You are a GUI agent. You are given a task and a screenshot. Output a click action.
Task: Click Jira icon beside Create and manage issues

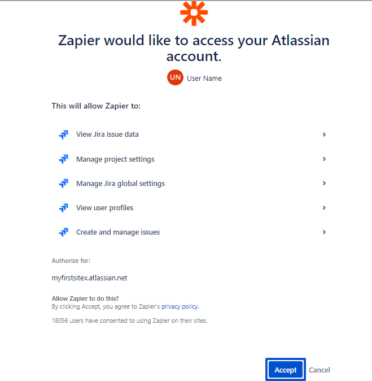click(64, 232)
